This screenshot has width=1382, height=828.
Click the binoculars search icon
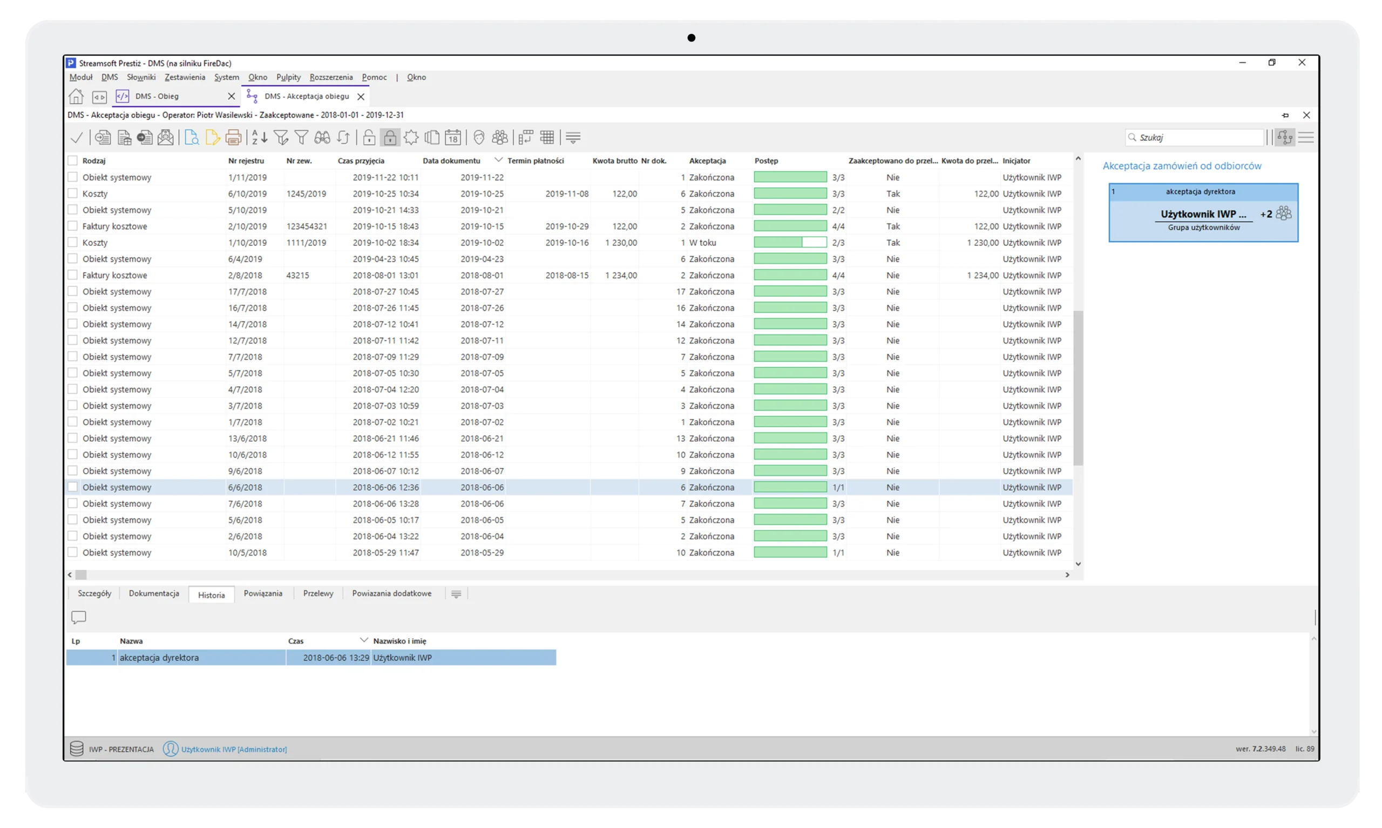click(322, 137)
